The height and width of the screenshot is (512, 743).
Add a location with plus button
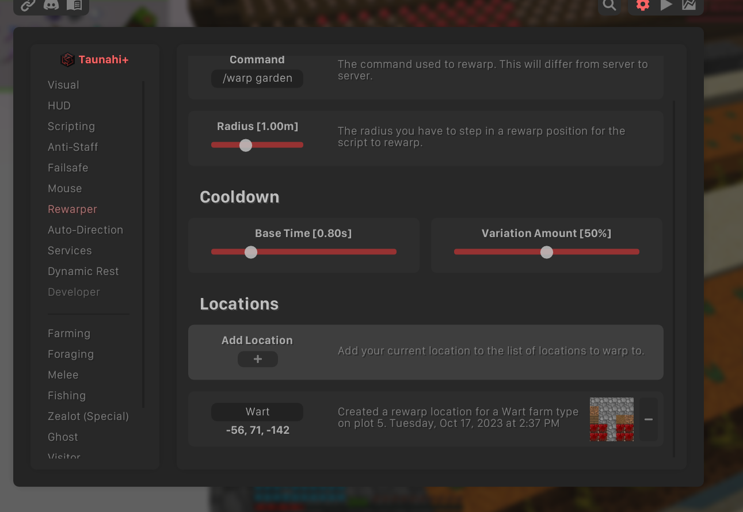pos(258,359)
